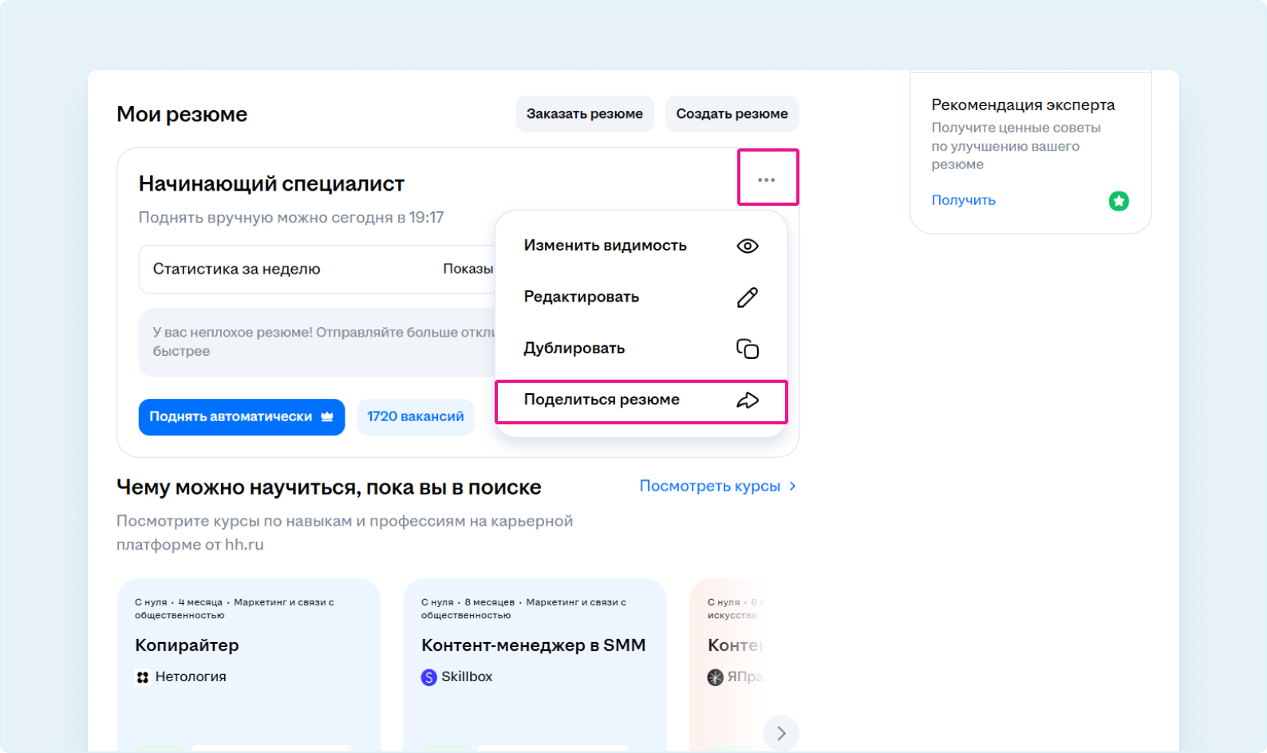1267x753 pixels.
Task: Open the three-dots resume options menu
Action: (767, 179)
